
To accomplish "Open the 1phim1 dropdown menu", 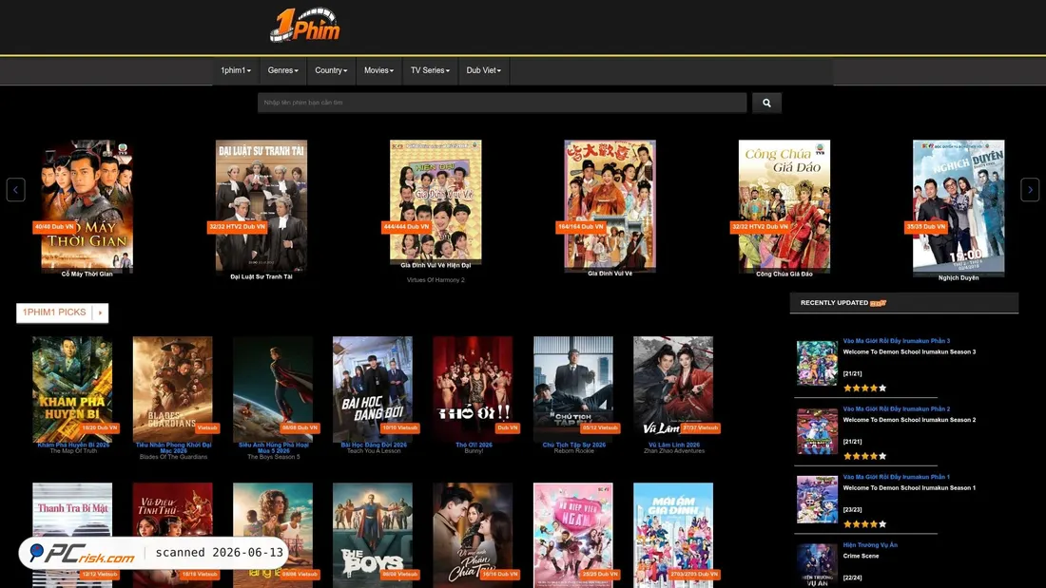I will (236, 70).
